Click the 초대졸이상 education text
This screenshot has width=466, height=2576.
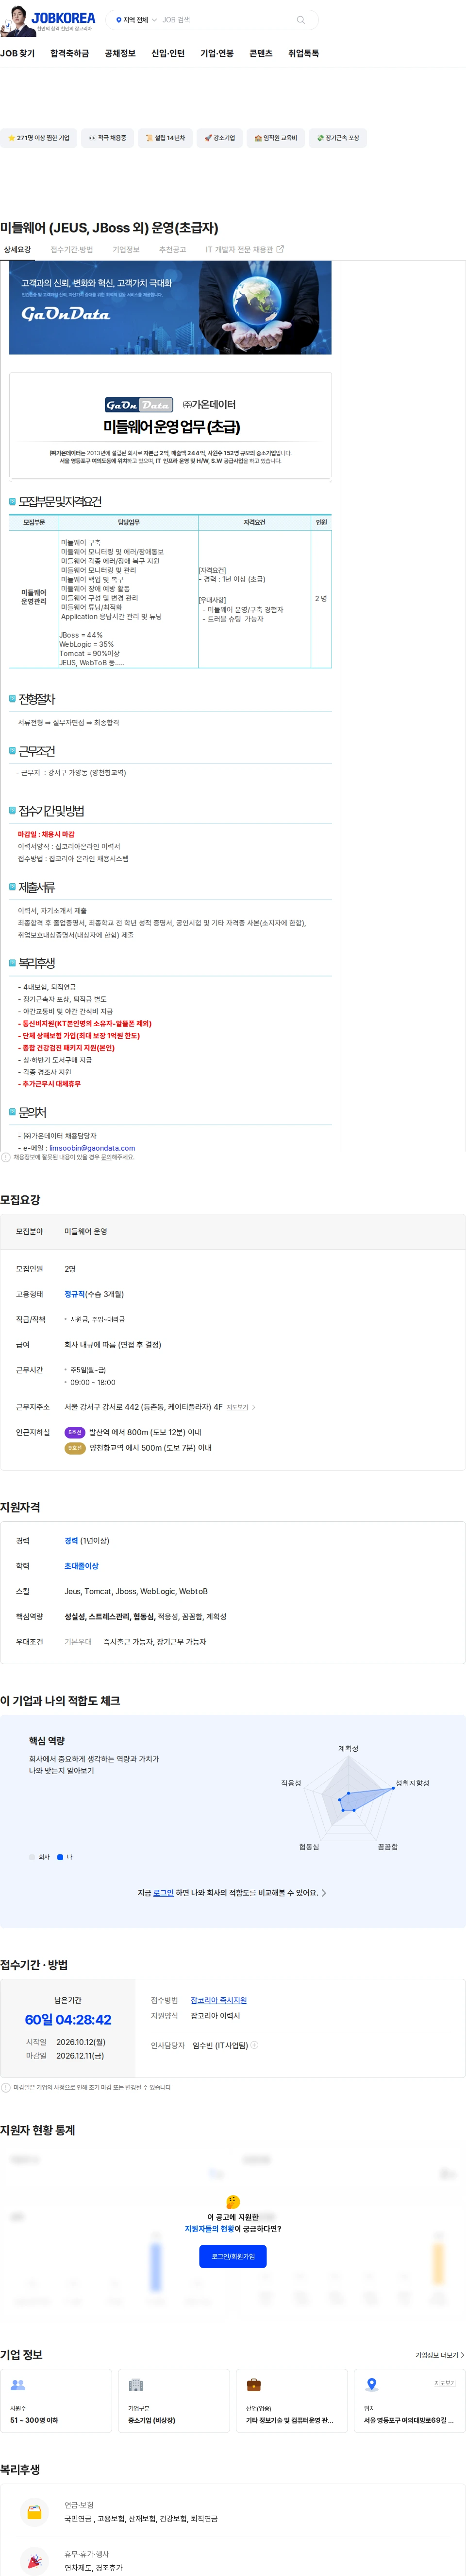pos(82,1566)
